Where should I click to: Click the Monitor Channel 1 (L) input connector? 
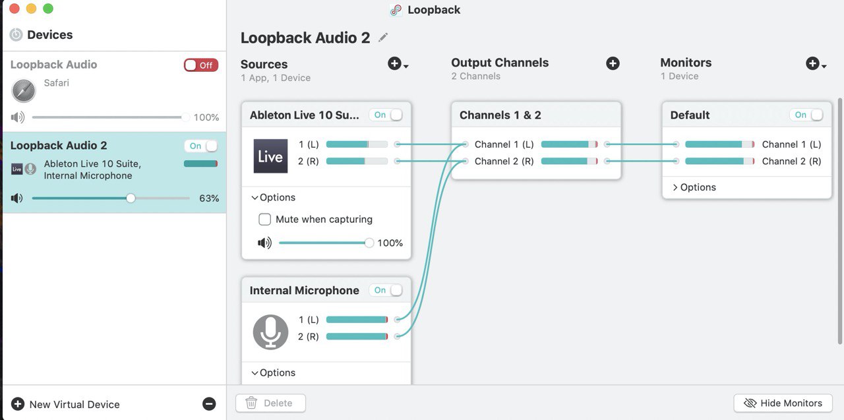[676, 144]
